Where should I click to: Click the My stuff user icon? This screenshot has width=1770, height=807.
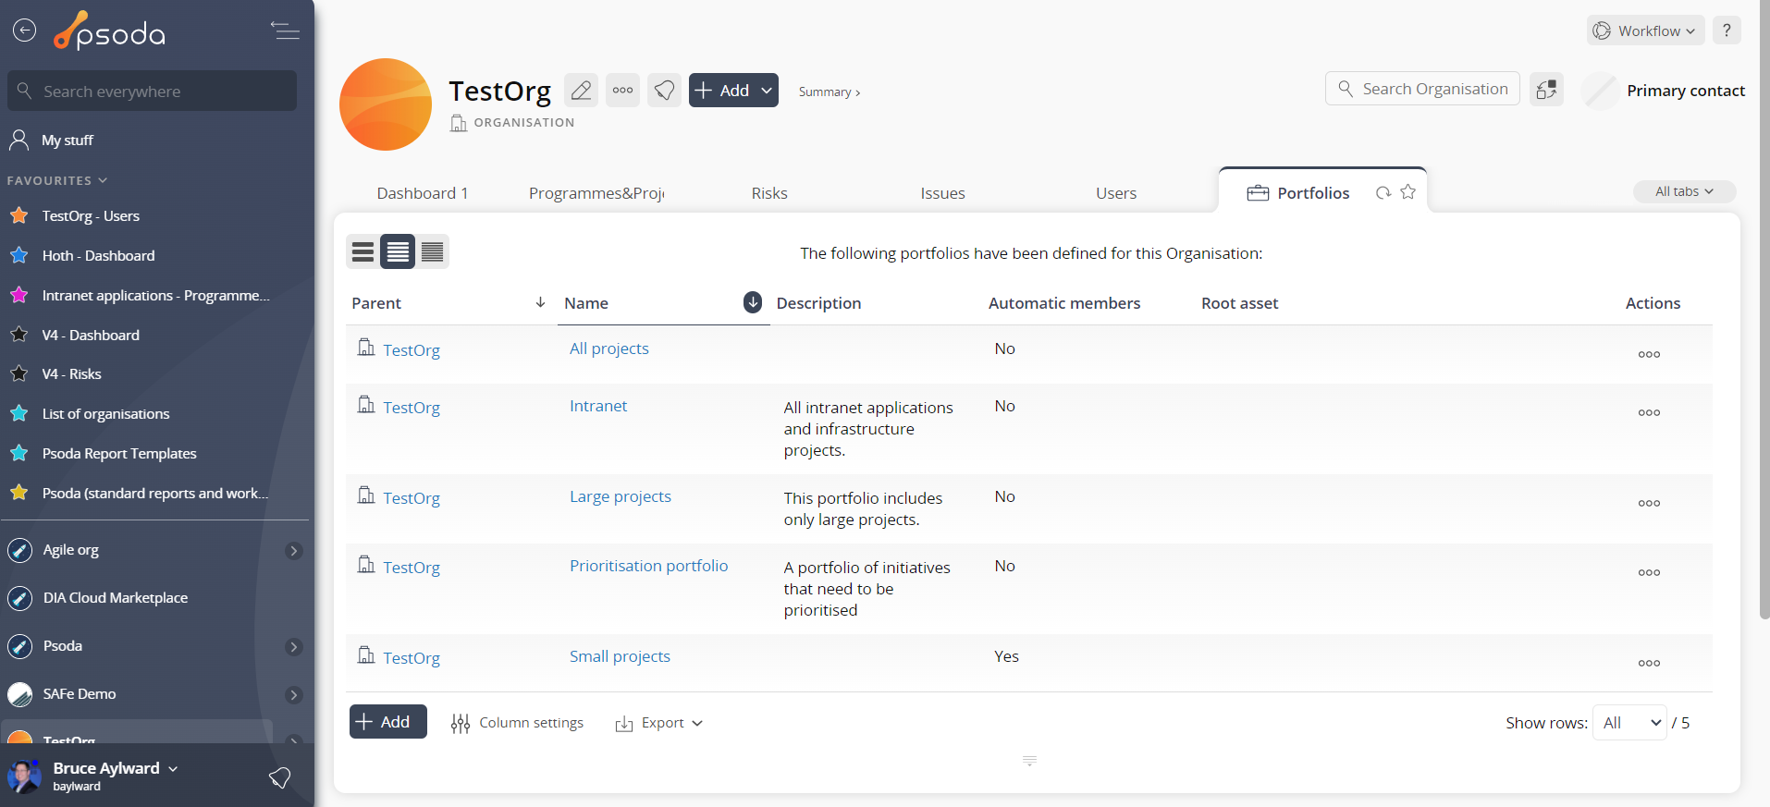(x=18, y=140)
